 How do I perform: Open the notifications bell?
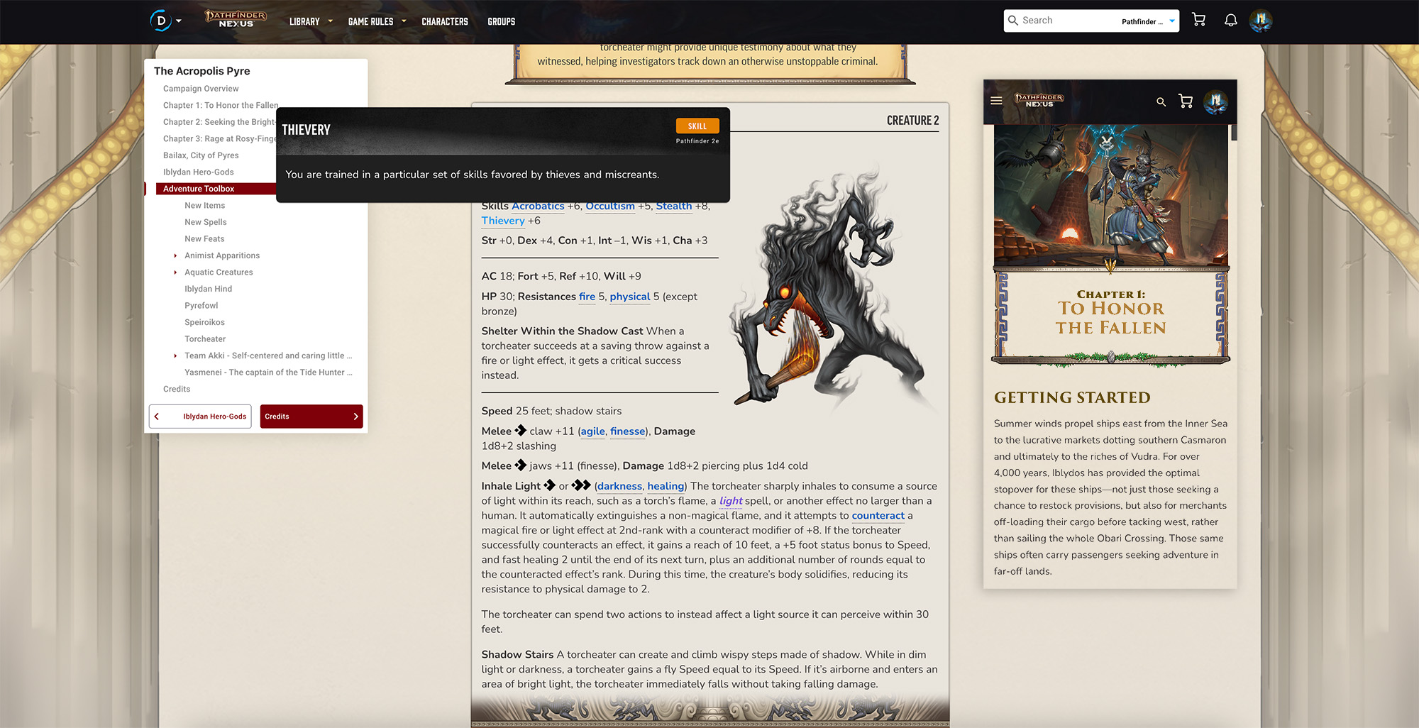tap(1231, 20)
